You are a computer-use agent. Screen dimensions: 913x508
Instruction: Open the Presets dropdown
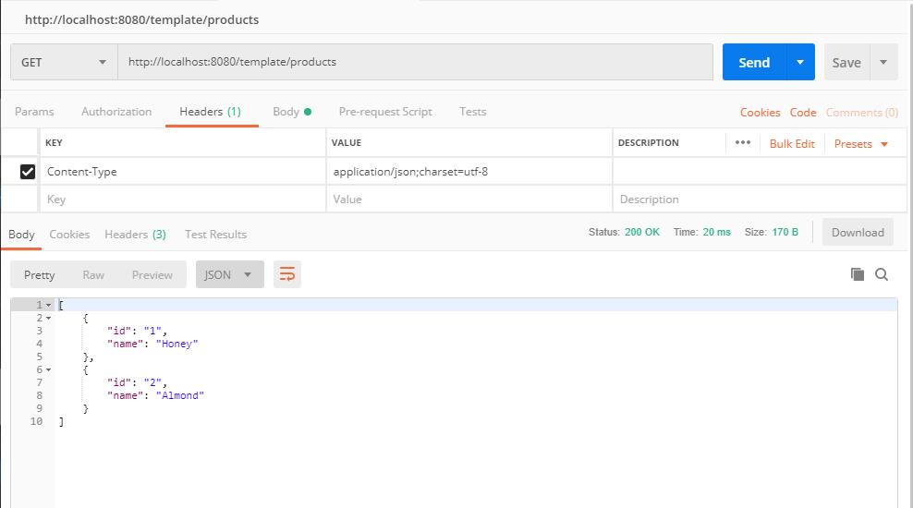click(x=860, y=144)
